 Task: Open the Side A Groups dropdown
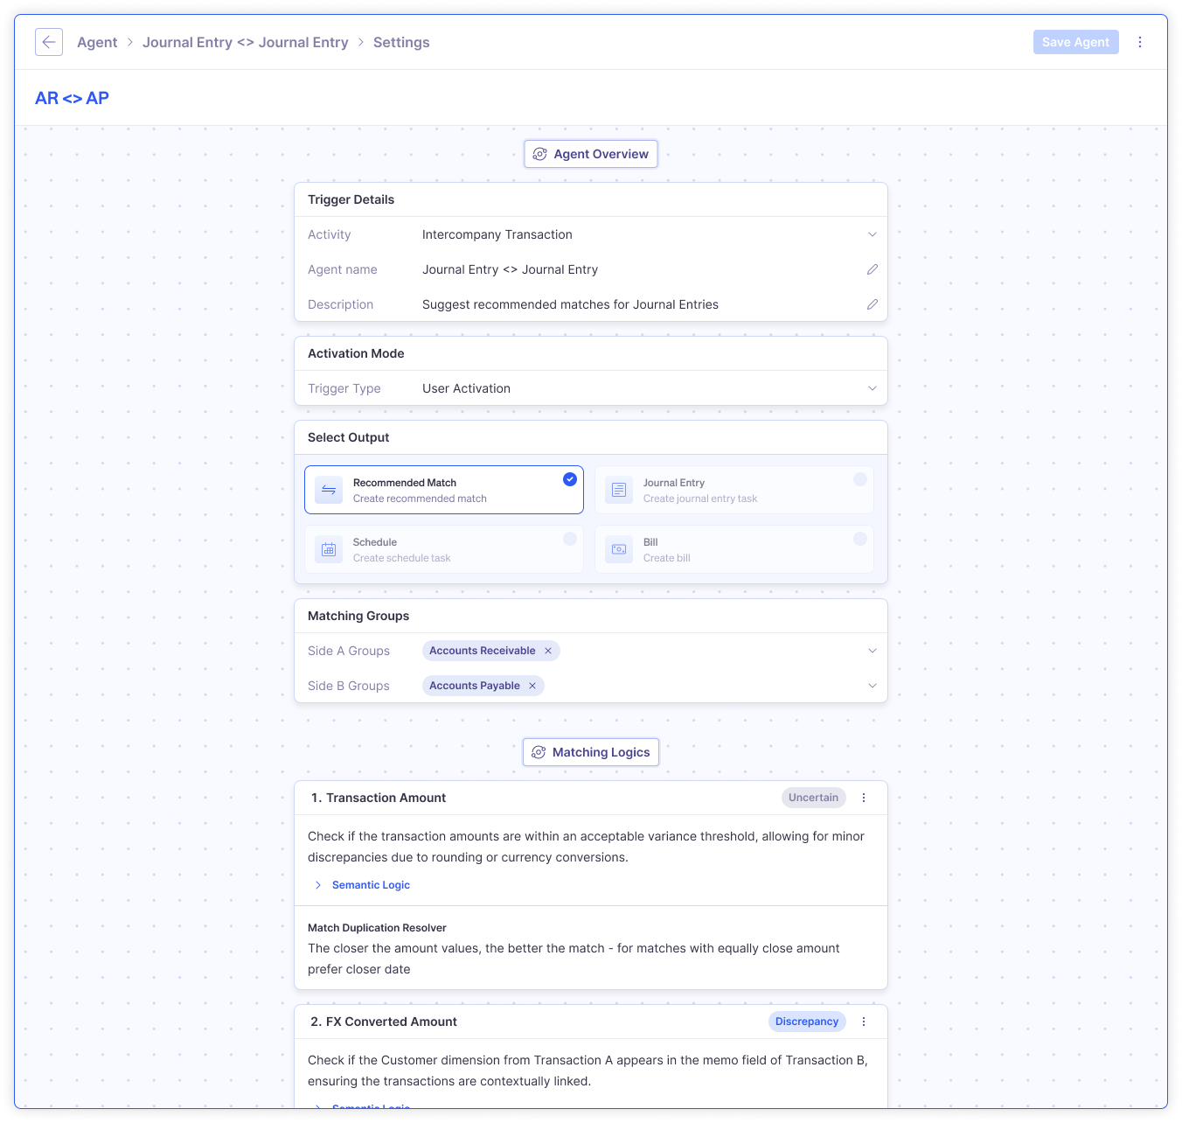pyautogui.click(x=872, y=651)
